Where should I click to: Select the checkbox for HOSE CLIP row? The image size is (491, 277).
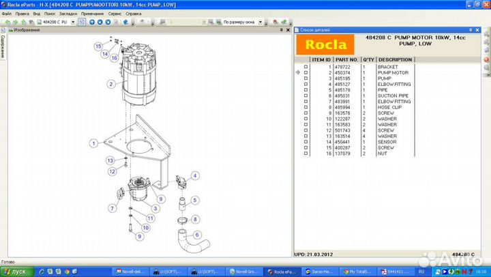[x=306, y=107]
